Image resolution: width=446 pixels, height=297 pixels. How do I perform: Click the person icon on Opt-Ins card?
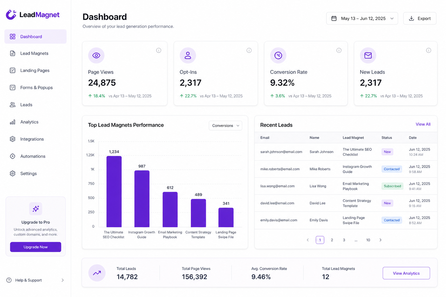pos(188,55)
